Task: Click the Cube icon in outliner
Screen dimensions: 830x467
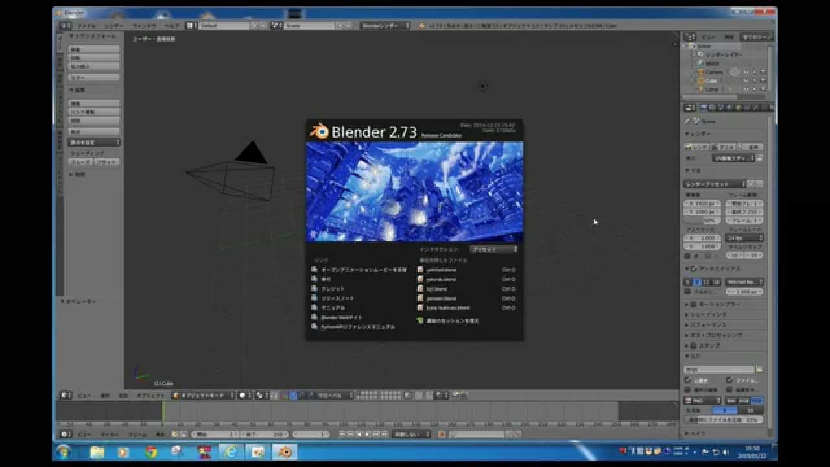Action: (x=701, y=80)
